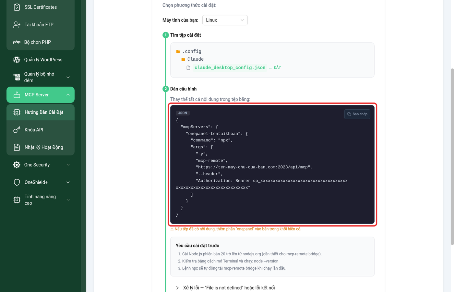
Task: Click the Tìm tệp cài đặt step heading
Action: coord(185,35)
